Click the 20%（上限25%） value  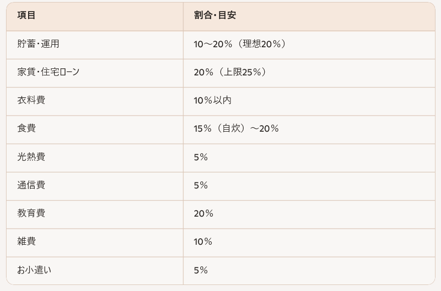click(x=230, y=72)
